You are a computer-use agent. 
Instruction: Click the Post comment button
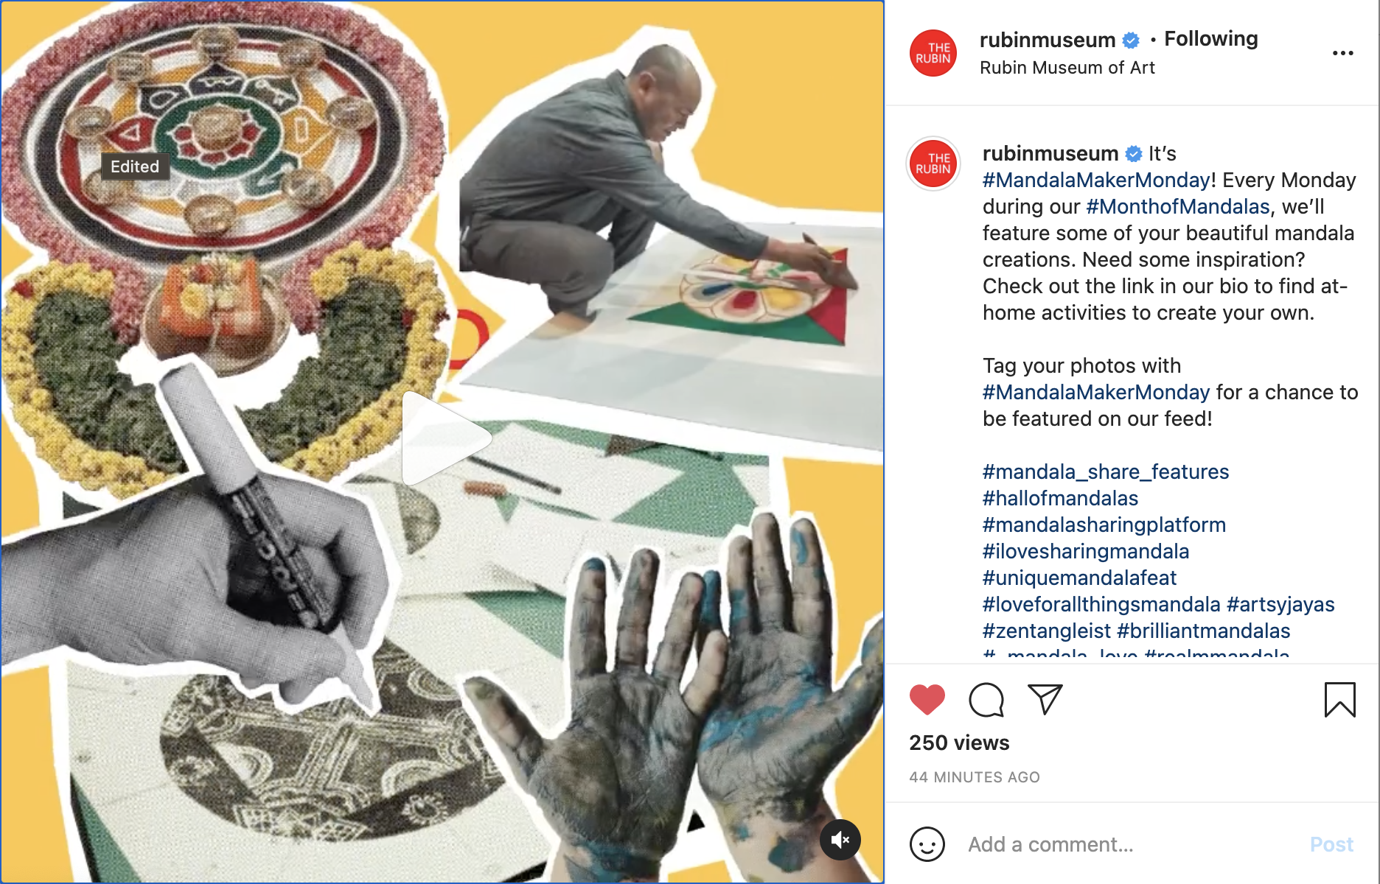[x=1331, y=844]
